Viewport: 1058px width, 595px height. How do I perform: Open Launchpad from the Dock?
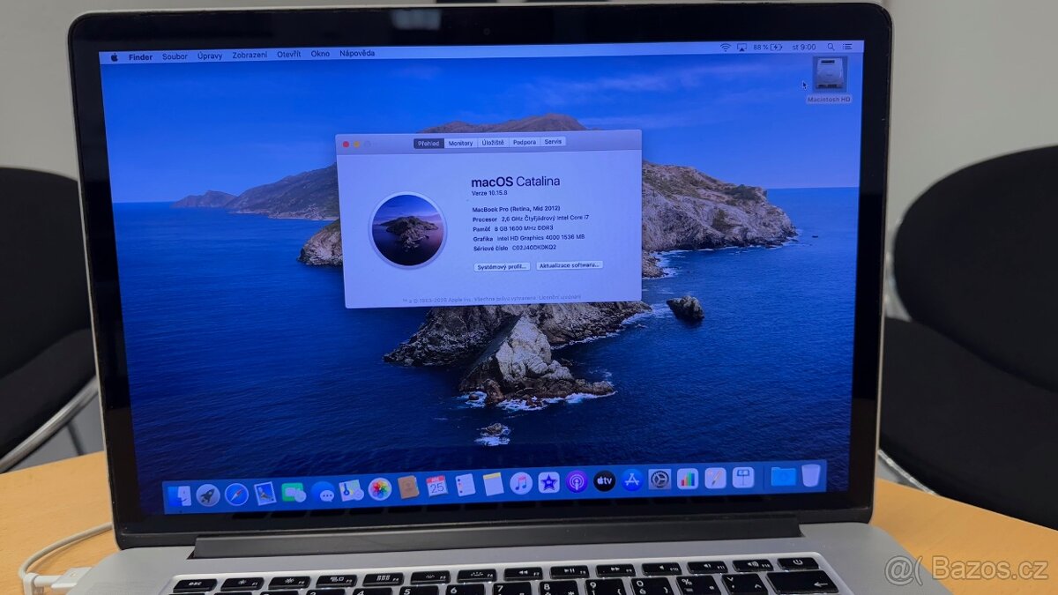click(206, 486)
